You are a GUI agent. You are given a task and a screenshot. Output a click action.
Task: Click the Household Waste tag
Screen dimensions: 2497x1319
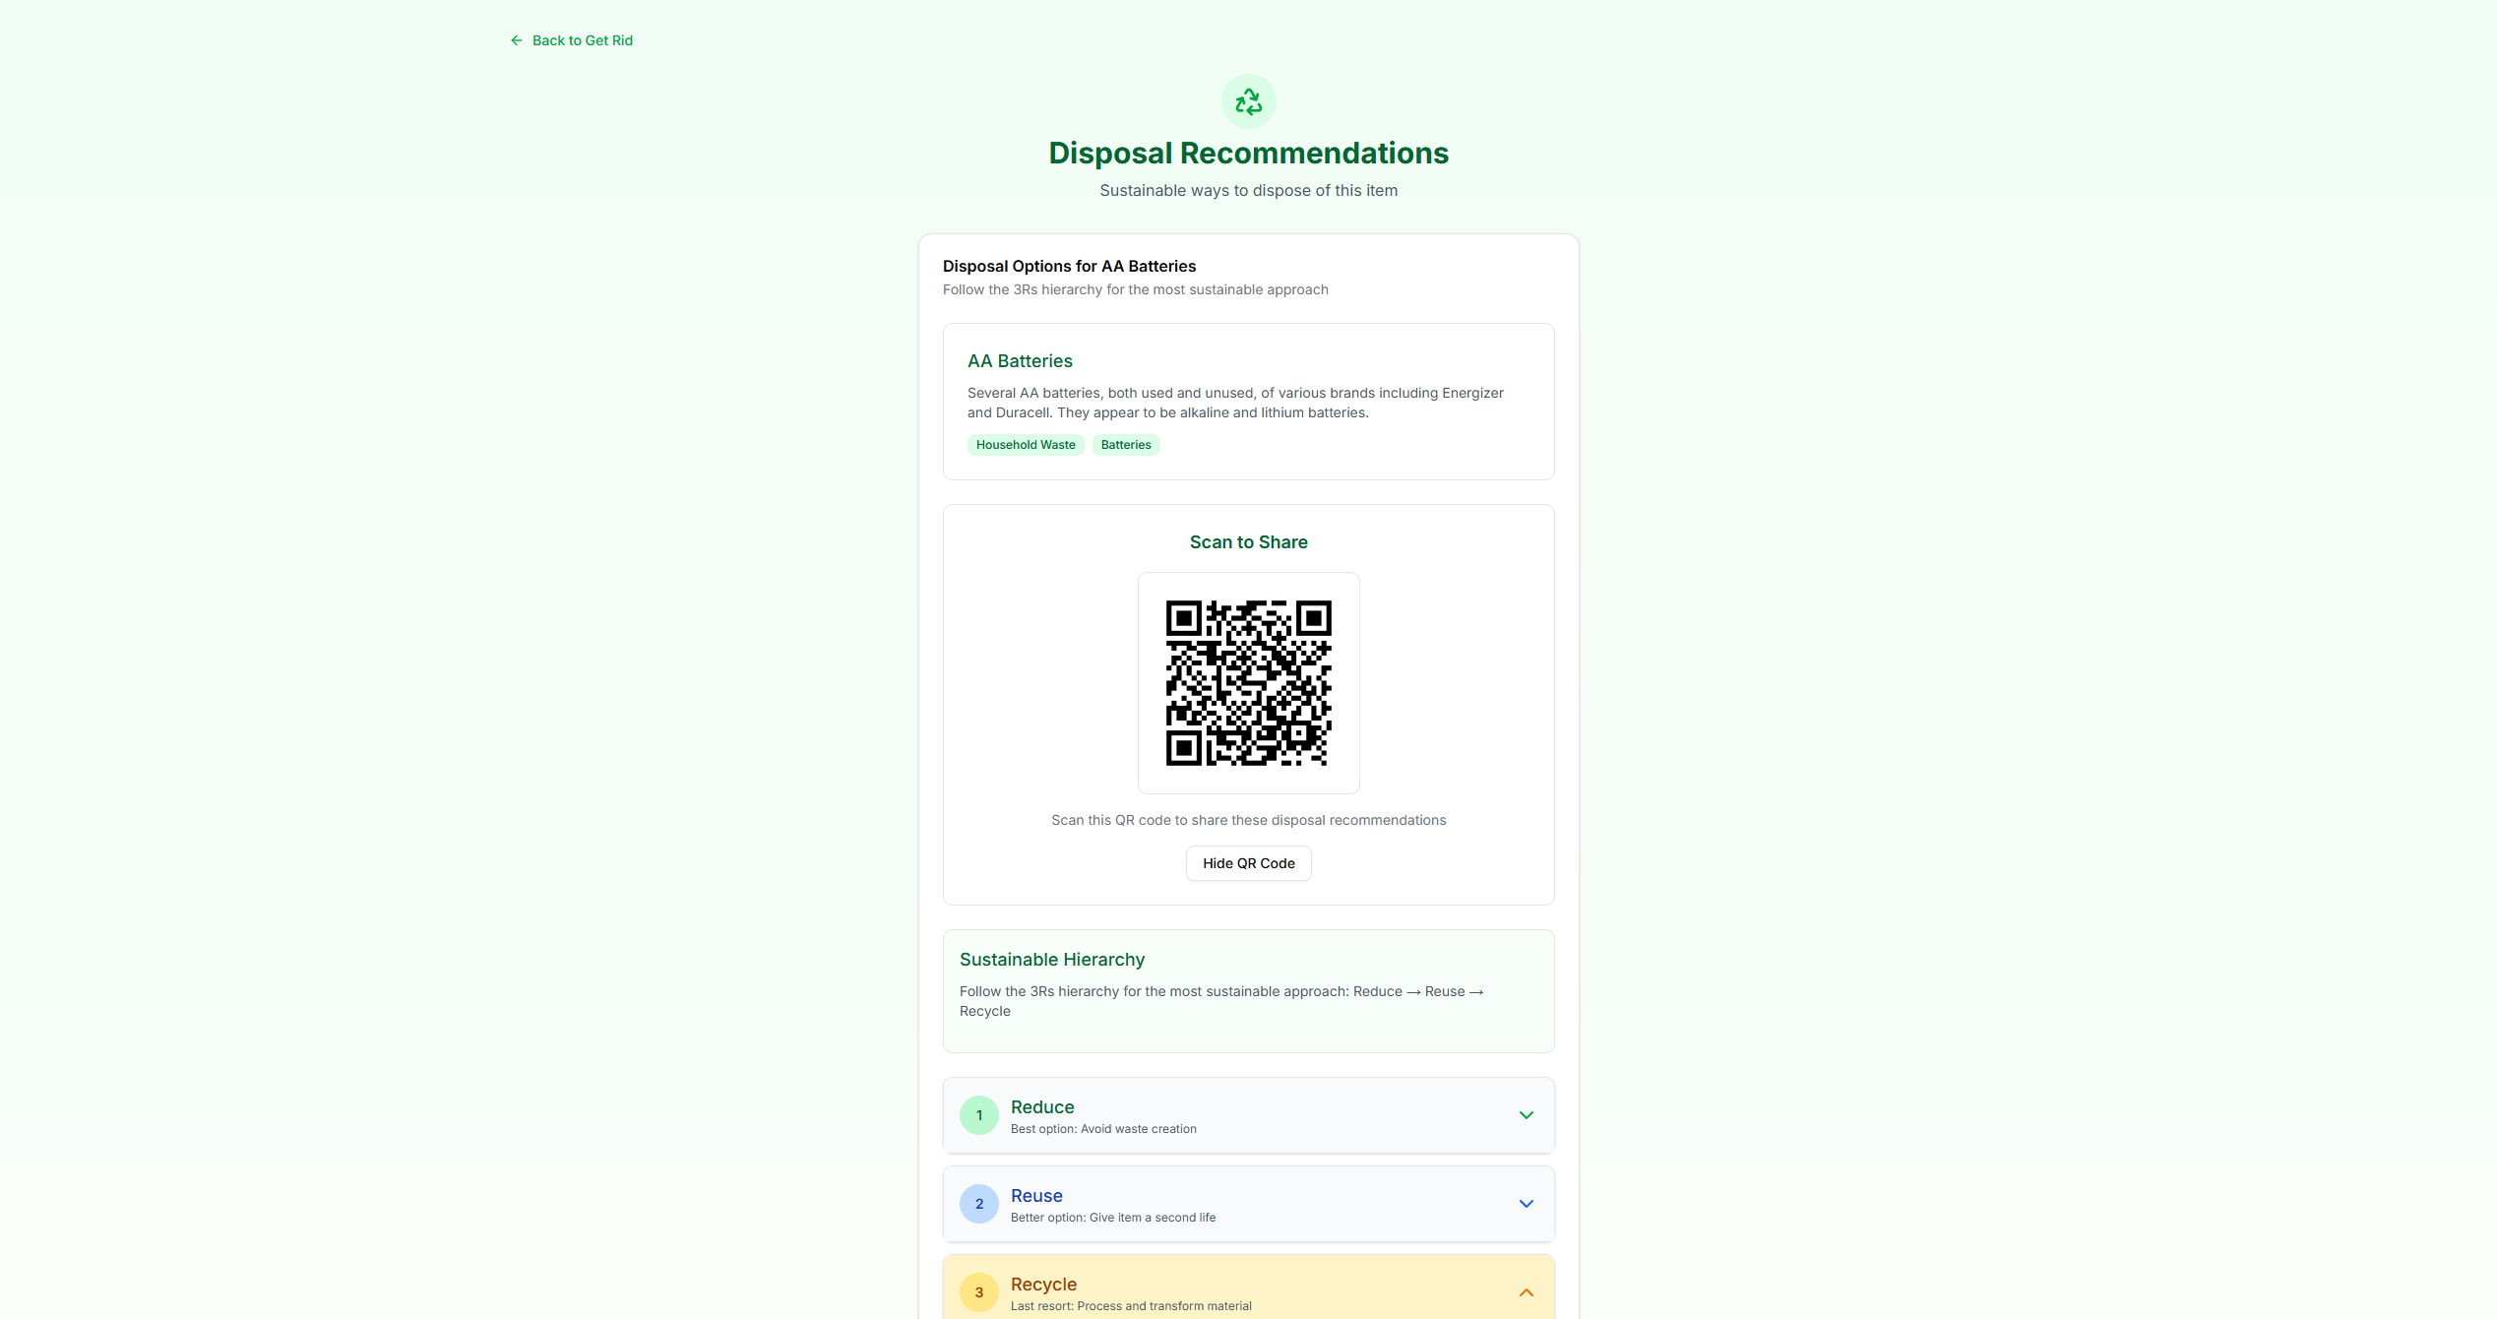pyautogui.click(x=1025, y=445)
